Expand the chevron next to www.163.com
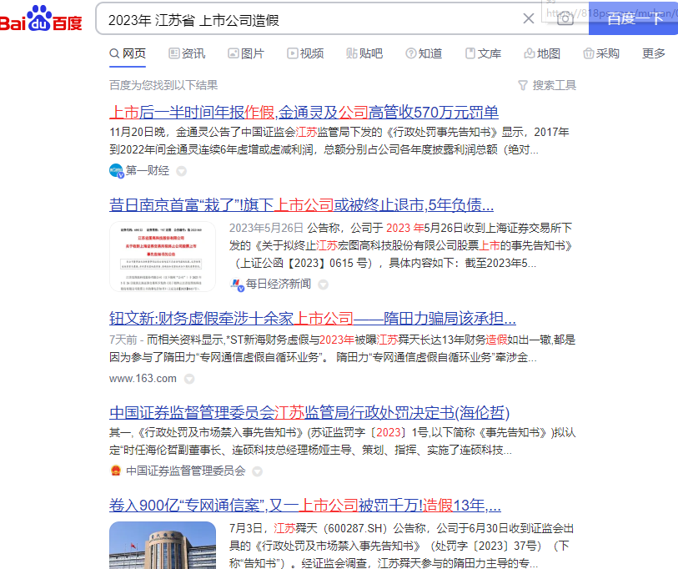The image size is (678, 569). (188, 378)
